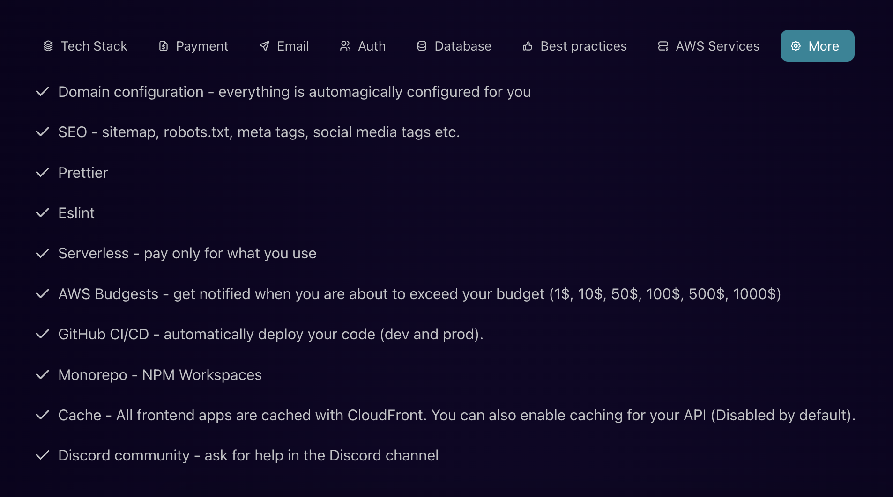Click the paper plane Email icon
The height and width of the screenshot is (497, 893).
264,46
